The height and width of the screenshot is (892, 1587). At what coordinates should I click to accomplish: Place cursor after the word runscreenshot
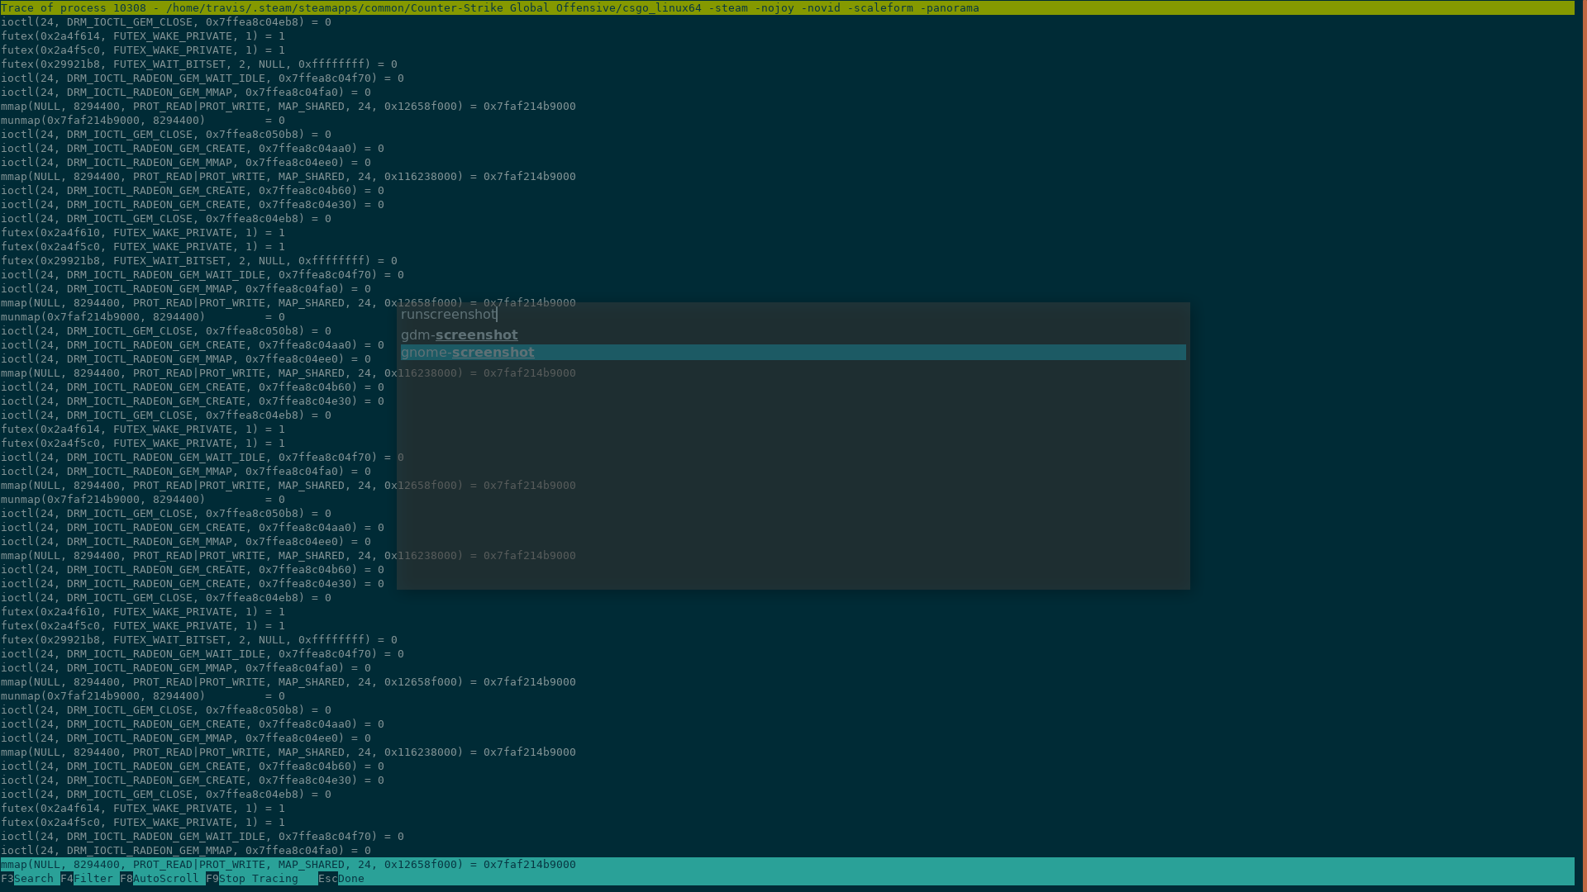point(496,315)
